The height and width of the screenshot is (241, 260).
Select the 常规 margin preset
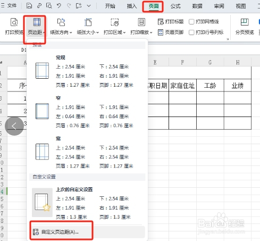[x=87, y=71]
